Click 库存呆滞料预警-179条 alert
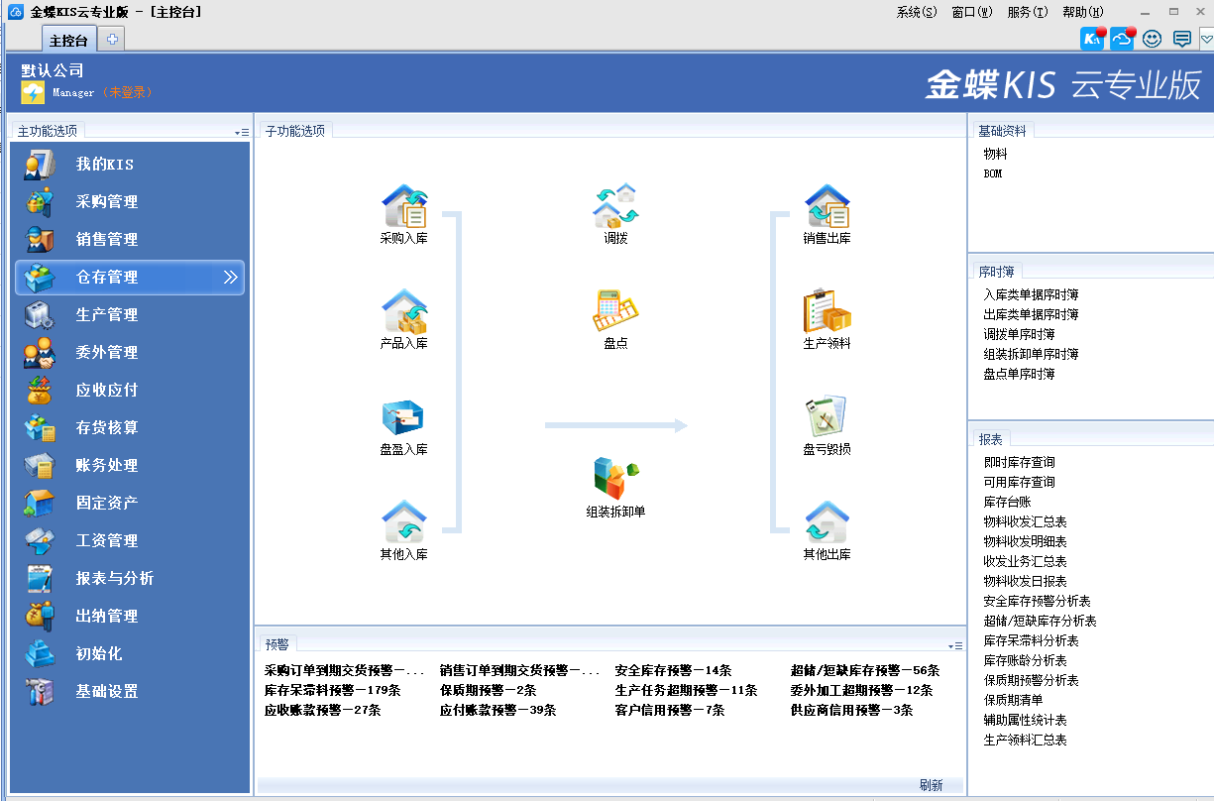The width and height of the screenshot is (1214, 801). tap(332, 690)
